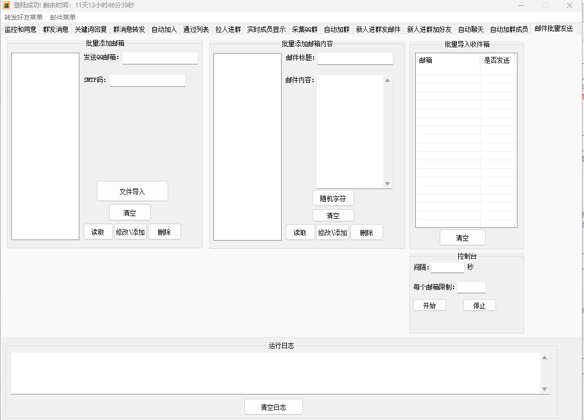Click 清空 under the 批量导入收件箱 list
This screenshot has width=584, height=420.
(x=462, y=237)
